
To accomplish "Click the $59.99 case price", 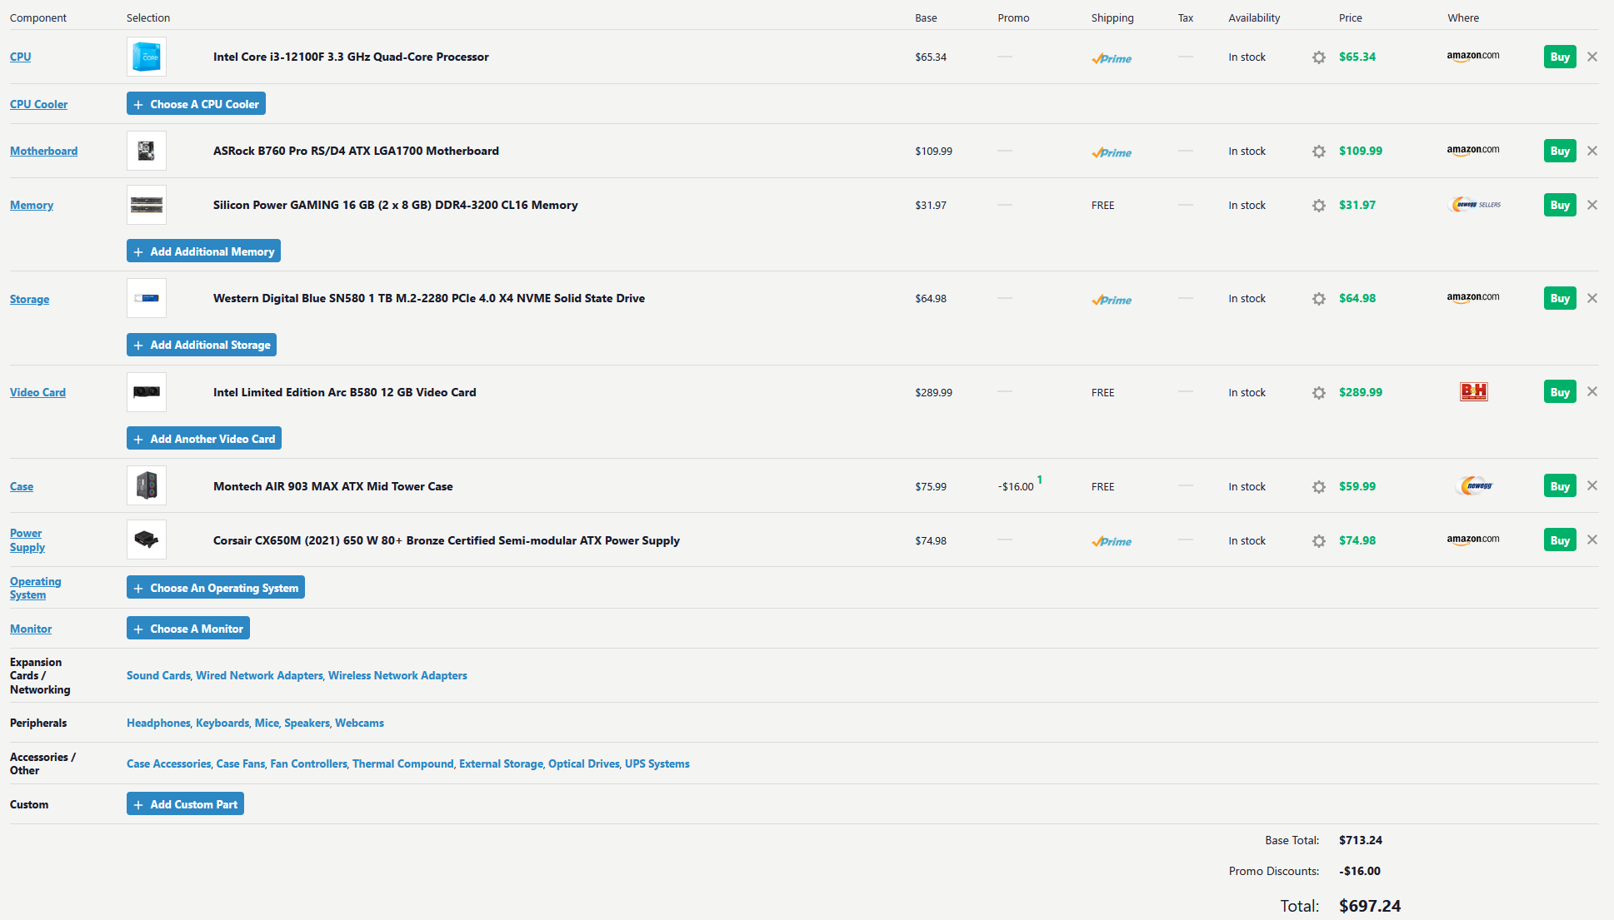I will [1357, 486].
